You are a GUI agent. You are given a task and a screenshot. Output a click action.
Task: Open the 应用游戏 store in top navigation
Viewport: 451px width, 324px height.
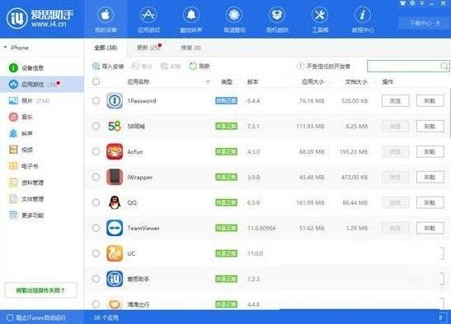point(148,19)
